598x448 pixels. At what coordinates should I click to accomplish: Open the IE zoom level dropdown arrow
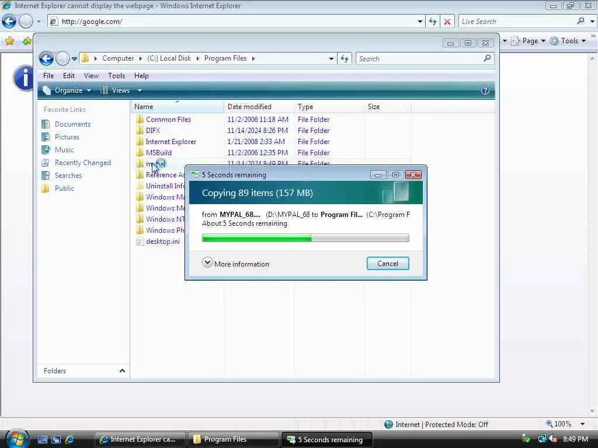point(582,424)
